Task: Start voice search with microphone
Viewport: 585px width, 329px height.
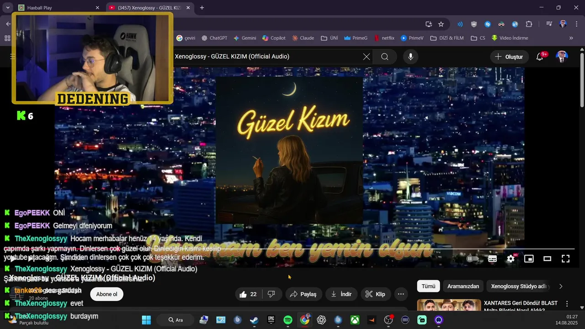Action: tap(410, 57)
